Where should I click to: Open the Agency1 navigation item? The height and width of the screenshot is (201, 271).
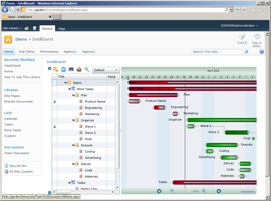pyautogui.click(x=70, y=52)
